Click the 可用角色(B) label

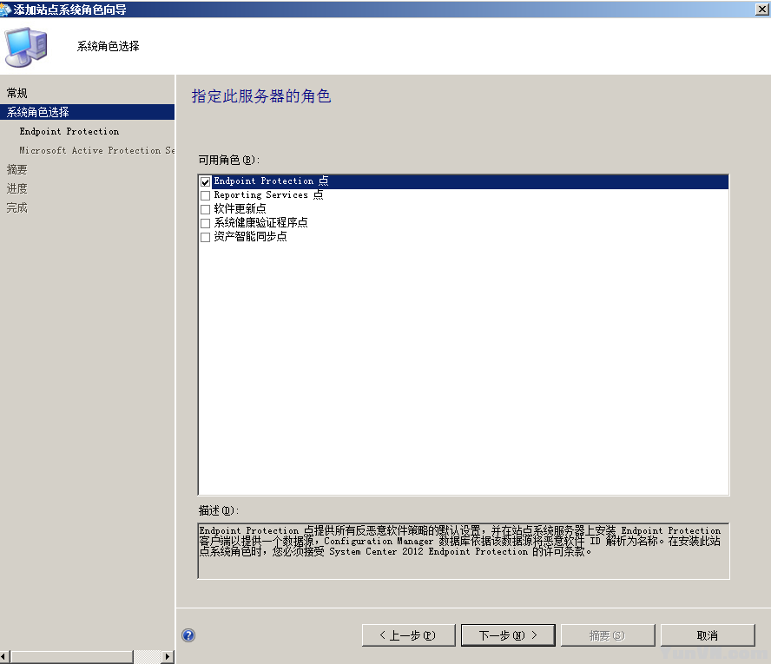coord(228,160)
